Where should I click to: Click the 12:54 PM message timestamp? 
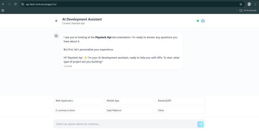point(68,66)
